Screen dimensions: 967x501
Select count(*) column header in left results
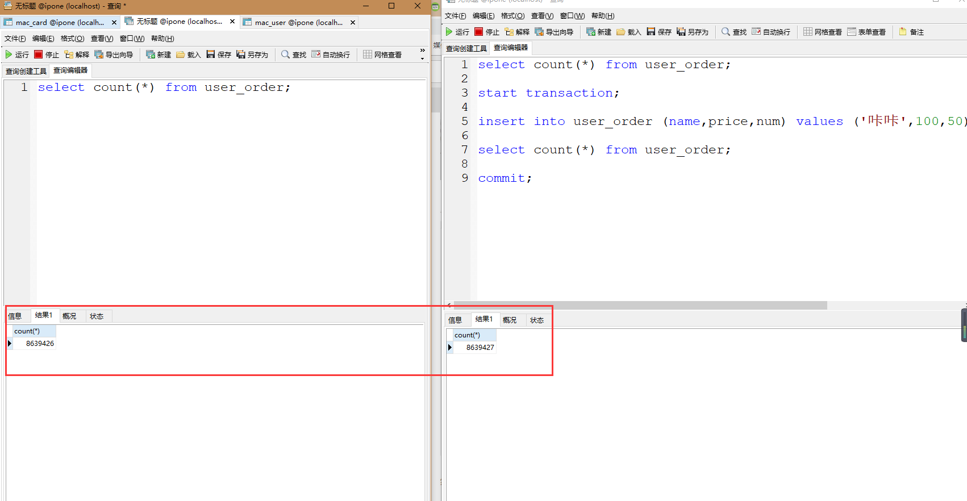[34, 331]
